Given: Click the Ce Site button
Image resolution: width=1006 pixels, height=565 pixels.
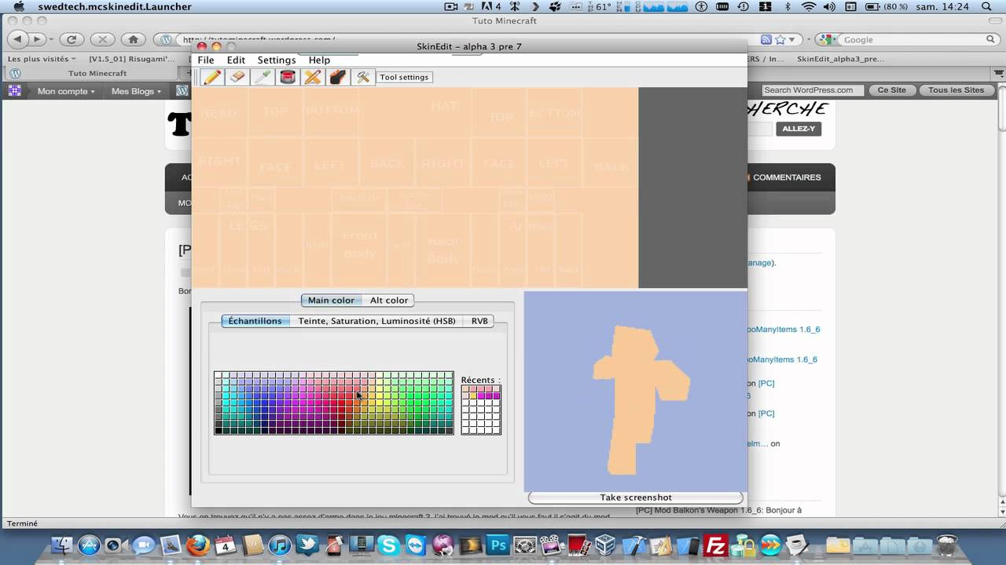Looking at the screenshot, I should (891, 90).
